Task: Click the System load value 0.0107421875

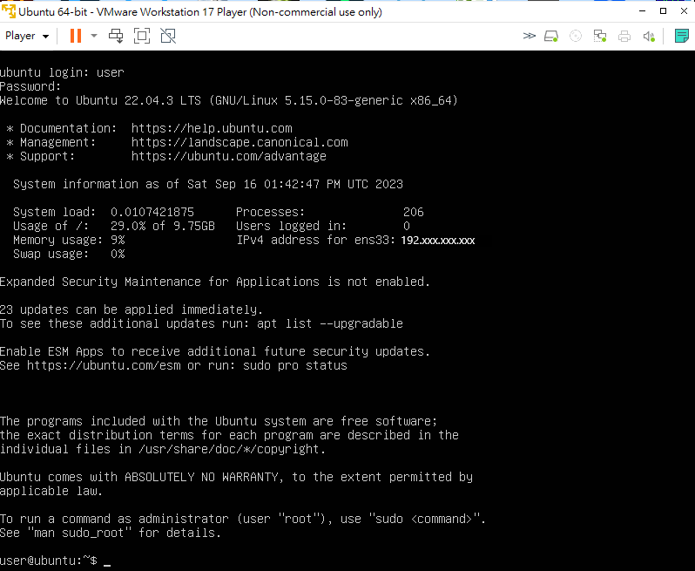Action: [152, 212]
